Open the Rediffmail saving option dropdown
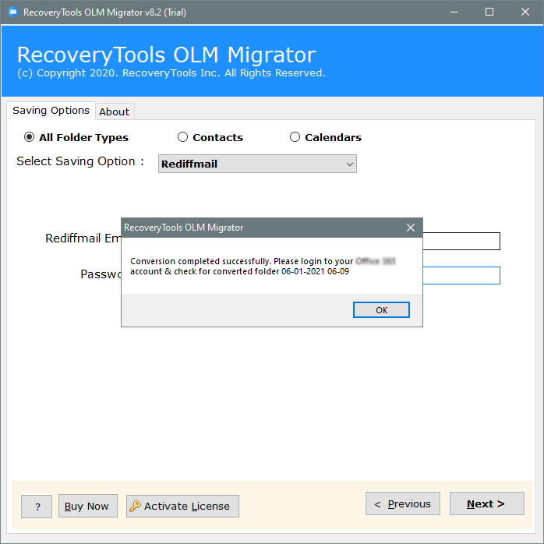The image size is (544, 544). pos(257,164)
